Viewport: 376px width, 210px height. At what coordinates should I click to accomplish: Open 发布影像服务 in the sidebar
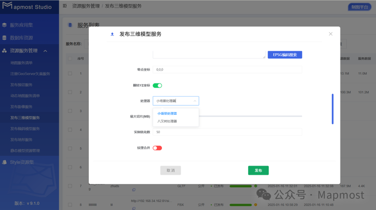pyautogui.click(x=21, y=107)
